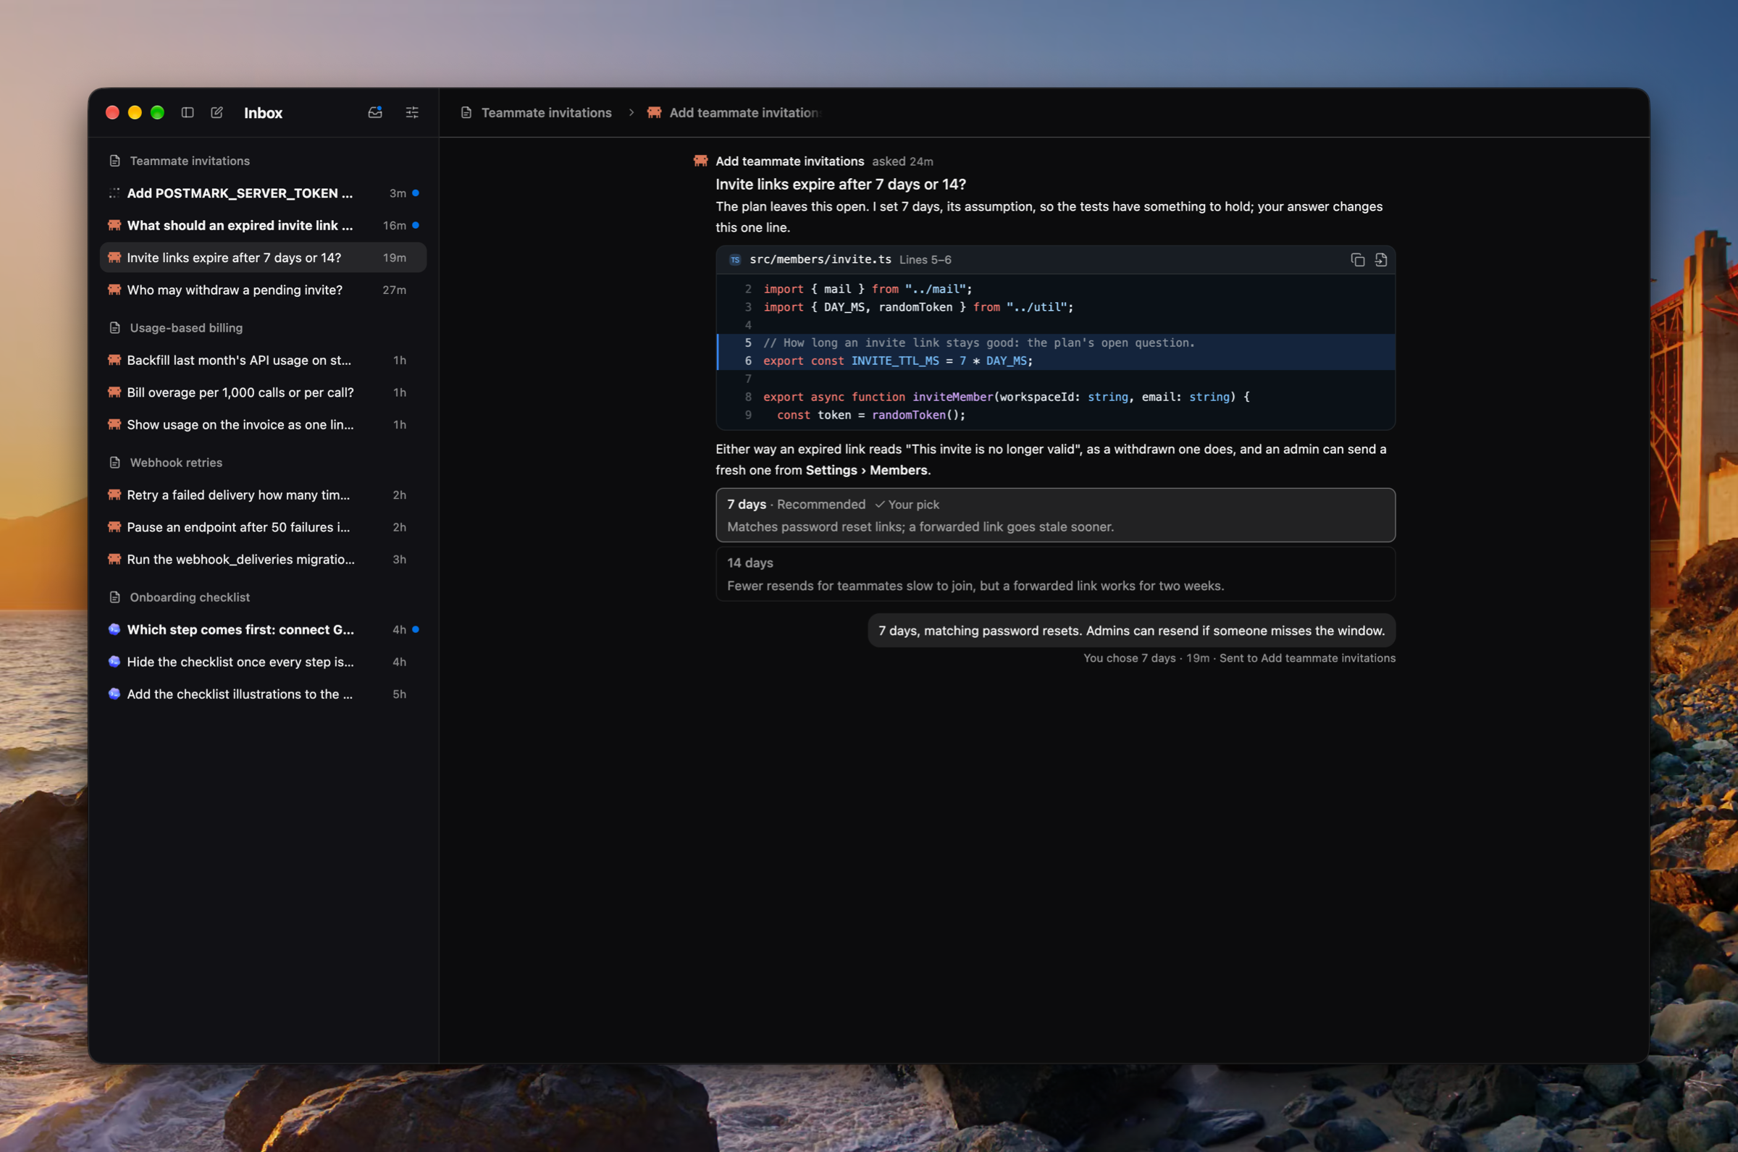Click the document icon beside Teammate invitations breadcrumb
This screenshot has height=1152, width=1738.
[x=466, y=112]
